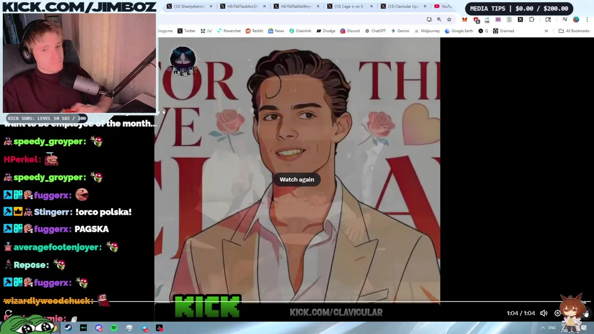Open the Discord bookmark
This screenshot has height=334, width=594.
pyautogui.click(x=349, y=31)
